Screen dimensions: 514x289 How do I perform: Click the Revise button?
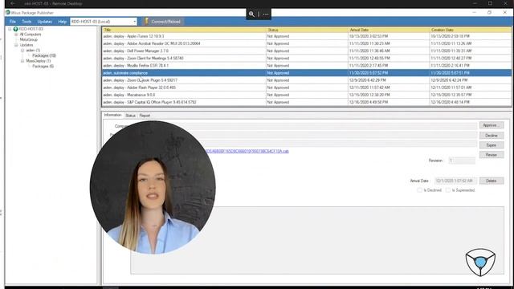click(492, 155)
